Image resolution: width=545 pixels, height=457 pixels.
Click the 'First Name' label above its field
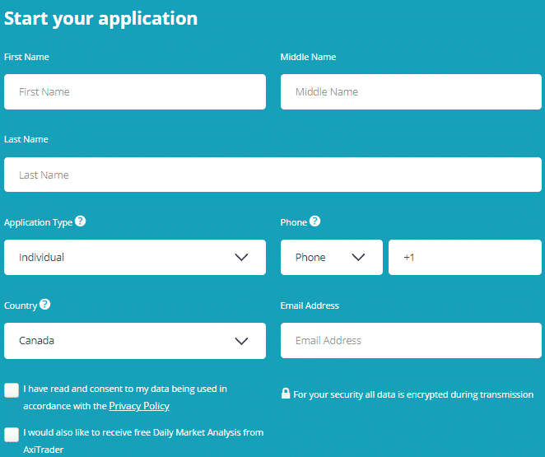(26, 57)
